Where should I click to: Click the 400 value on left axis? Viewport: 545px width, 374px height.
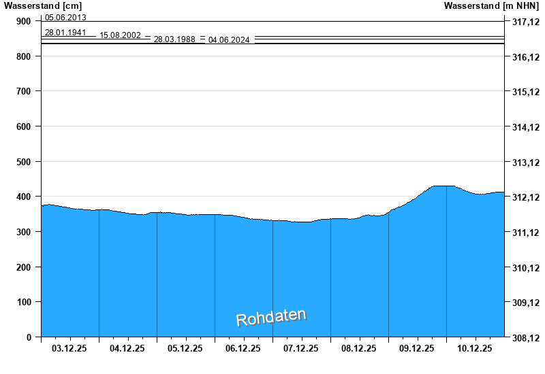tap(24, 197)
